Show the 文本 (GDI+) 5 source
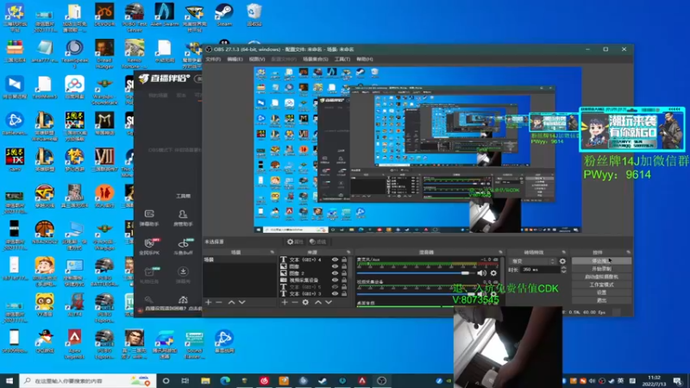The height and width of the screenshot is (388, 690). (x=335, y=287)
